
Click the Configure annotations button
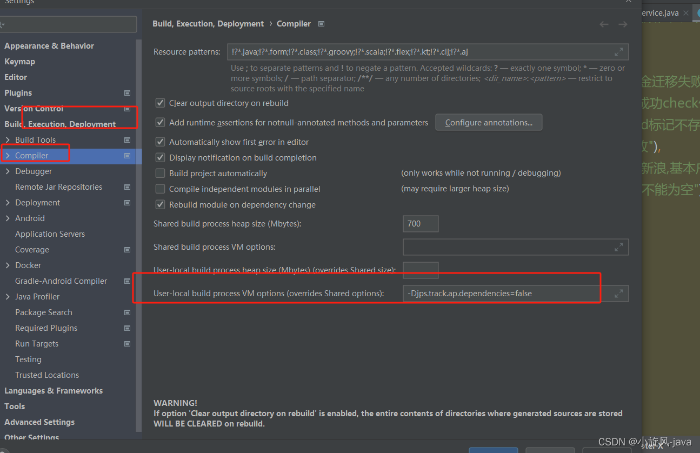tap(489, 123)
